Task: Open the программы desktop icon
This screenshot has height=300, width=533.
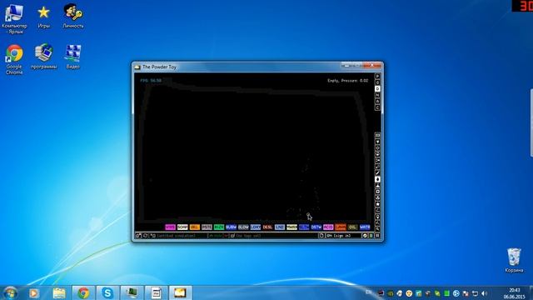Action: pyautogui.click(x=44, y=56)
